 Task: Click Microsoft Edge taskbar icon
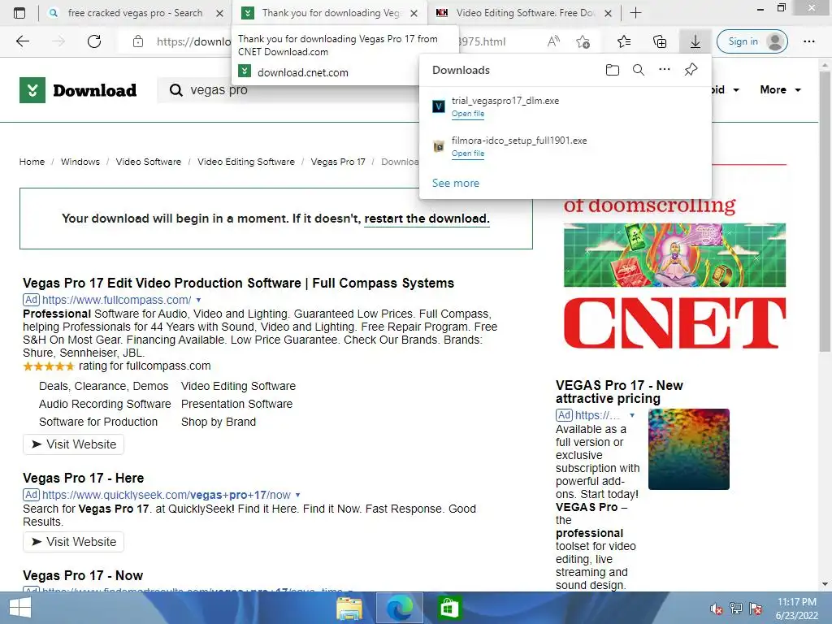400,608
